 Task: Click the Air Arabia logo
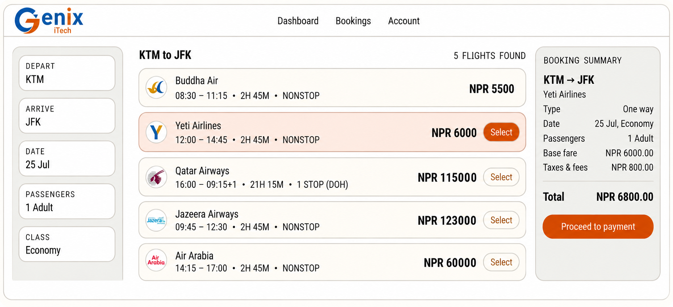[x=156, y=260]
